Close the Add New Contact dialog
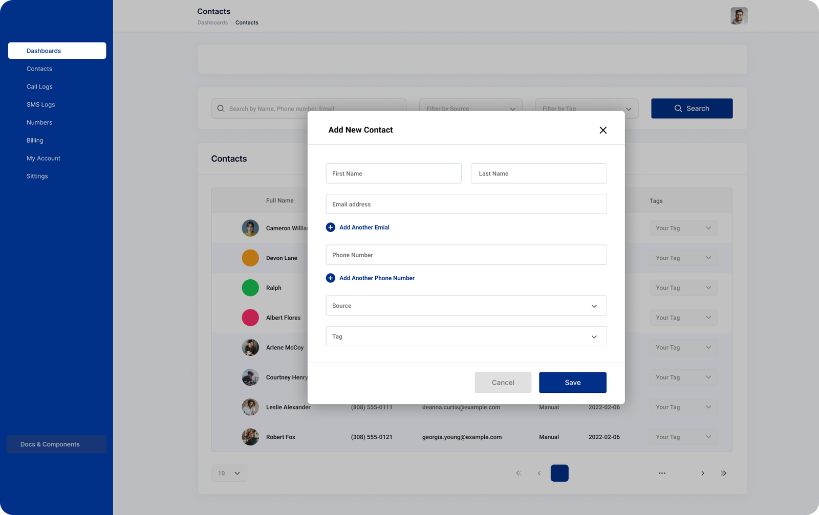This screenshot has width=819, height=515. coord(603,130)
